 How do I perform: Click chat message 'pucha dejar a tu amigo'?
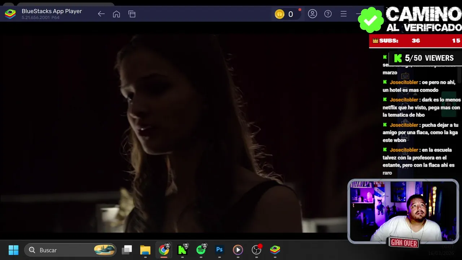(420, 133)
